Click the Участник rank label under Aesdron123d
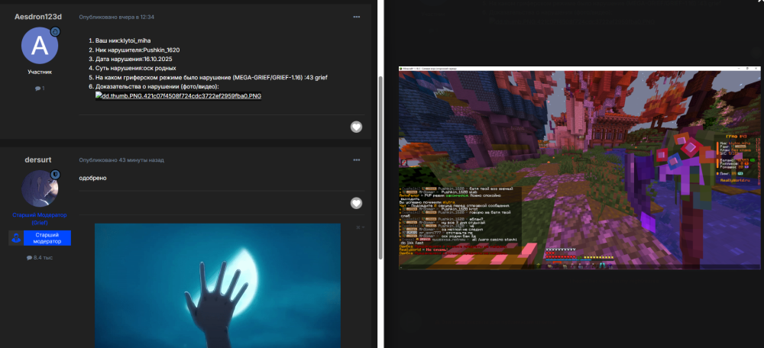The image size is (764, 348). point(40,72)
